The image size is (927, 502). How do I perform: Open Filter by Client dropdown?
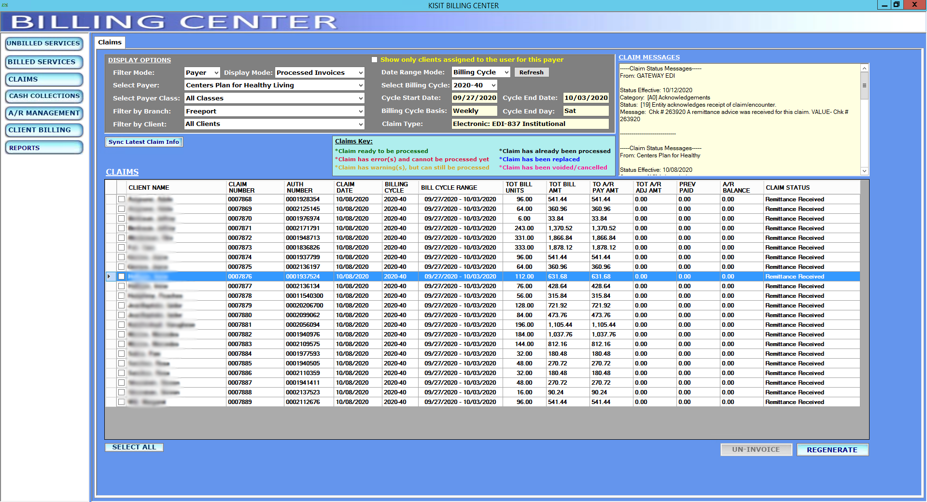[x=274, y=124]
